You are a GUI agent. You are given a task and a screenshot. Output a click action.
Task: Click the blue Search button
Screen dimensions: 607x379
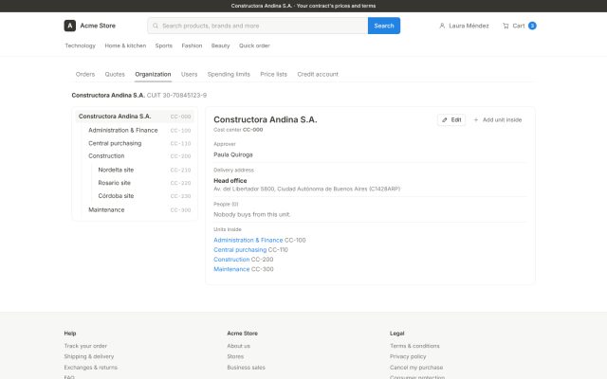click(x=383, y=26)
